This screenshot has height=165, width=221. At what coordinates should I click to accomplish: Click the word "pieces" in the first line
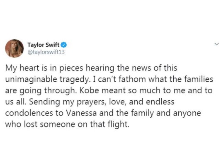click(x=71, y=68)
